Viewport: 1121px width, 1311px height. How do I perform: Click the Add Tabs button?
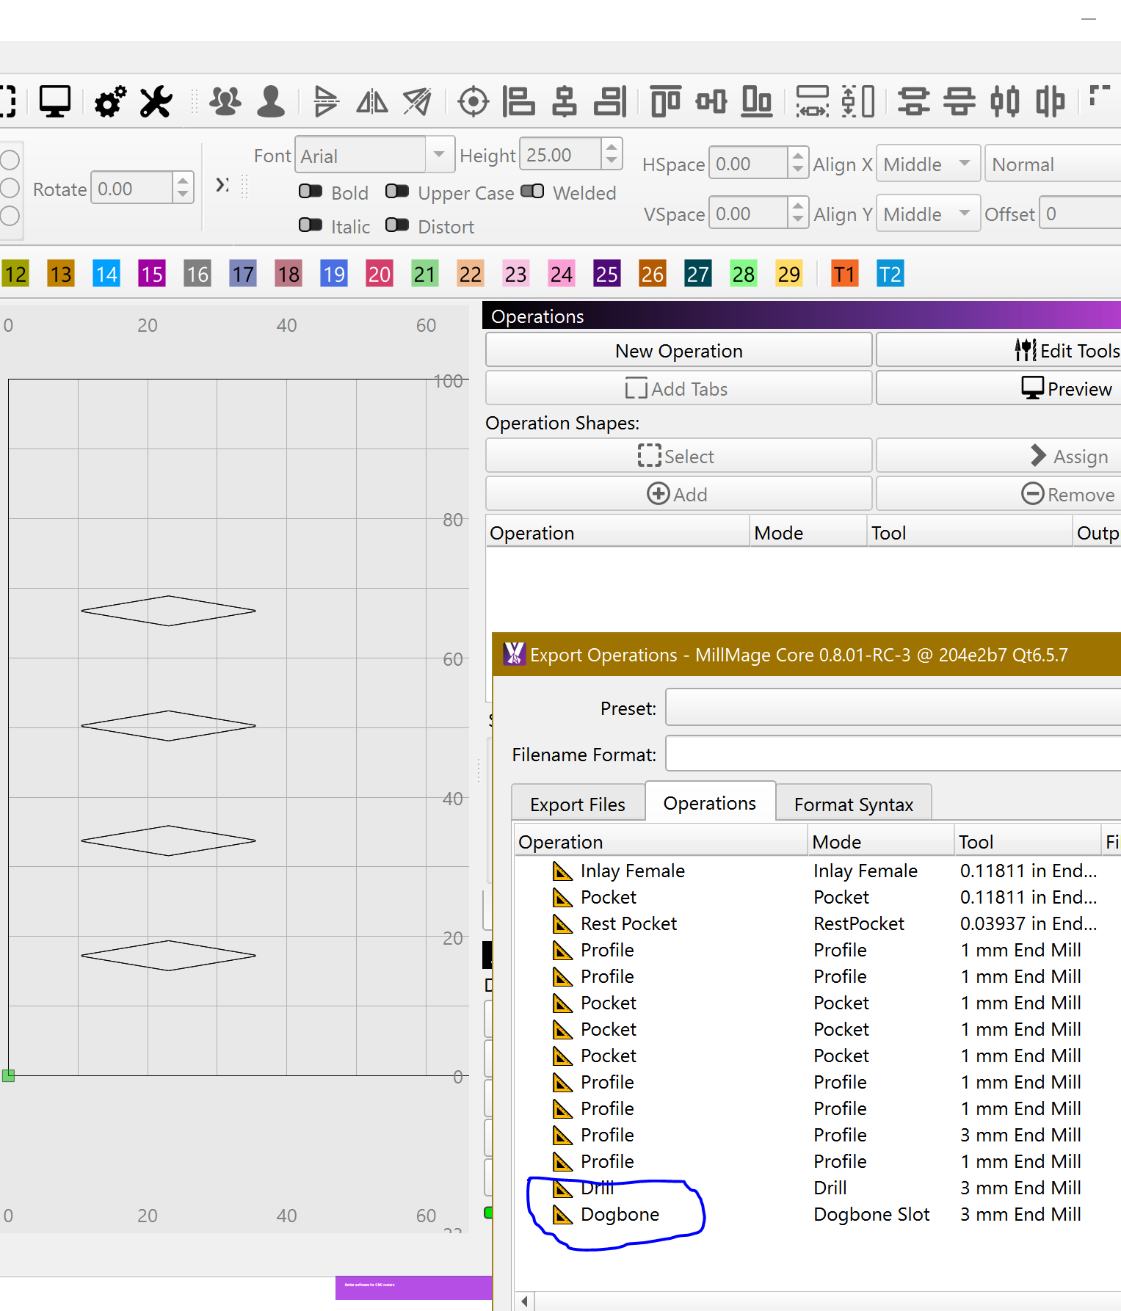point(678,389)
